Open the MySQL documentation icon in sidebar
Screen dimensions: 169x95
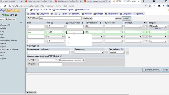[11, 15]
